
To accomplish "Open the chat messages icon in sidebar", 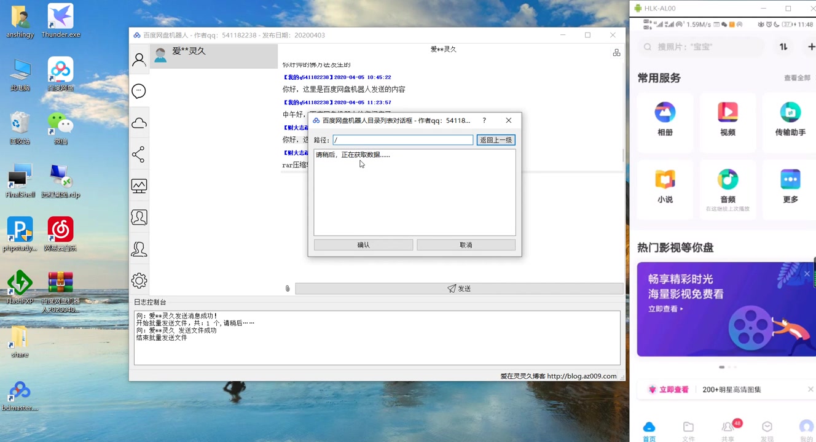I will click(139, 91).
